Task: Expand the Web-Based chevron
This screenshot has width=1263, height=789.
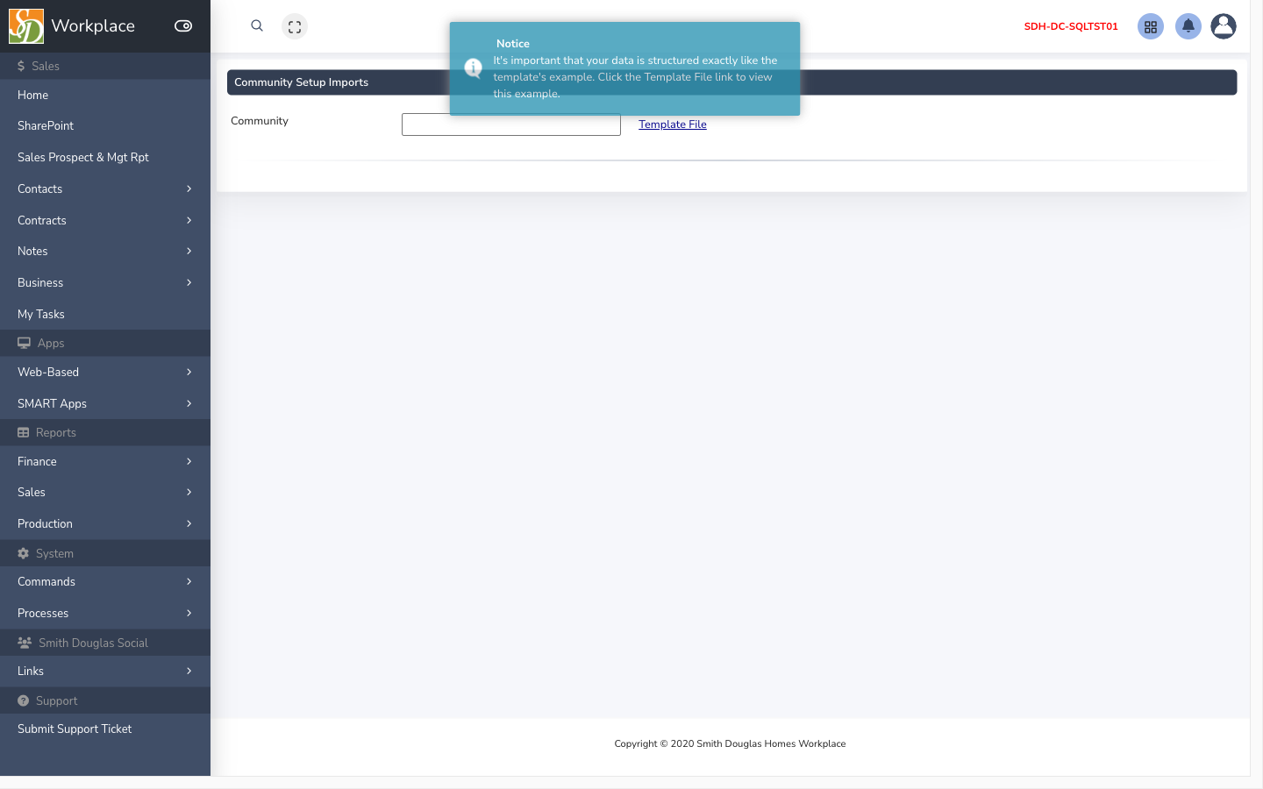Action: [x=189, y=373]
